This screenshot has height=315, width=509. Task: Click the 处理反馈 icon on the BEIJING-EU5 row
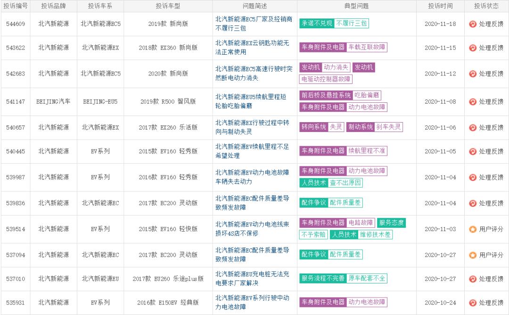(x=472, y=101)
